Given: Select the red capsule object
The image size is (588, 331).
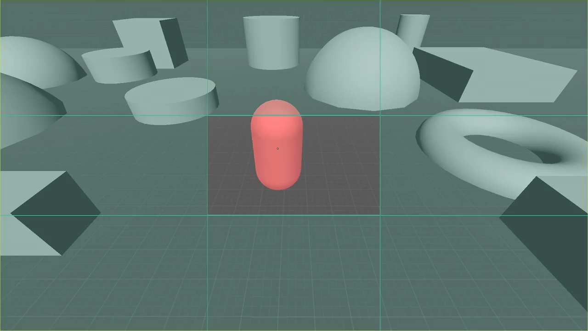Looking at the screenshot, I should [x=277, y=144].
